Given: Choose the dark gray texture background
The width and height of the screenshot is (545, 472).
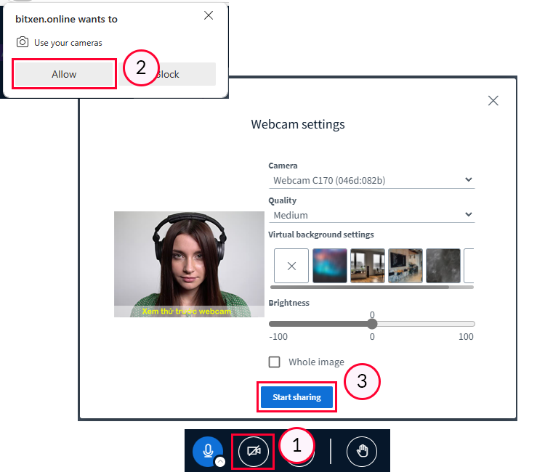Looking at the screenshot, I should click(x=443, y=266).
